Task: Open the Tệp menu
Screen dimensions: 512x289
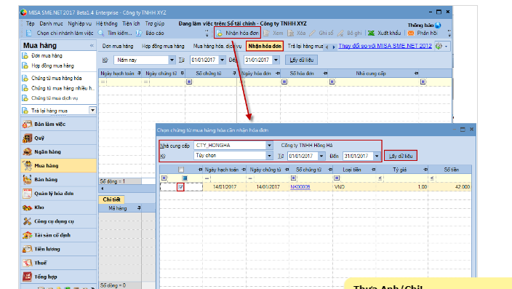Action: (x=30, y=23)
